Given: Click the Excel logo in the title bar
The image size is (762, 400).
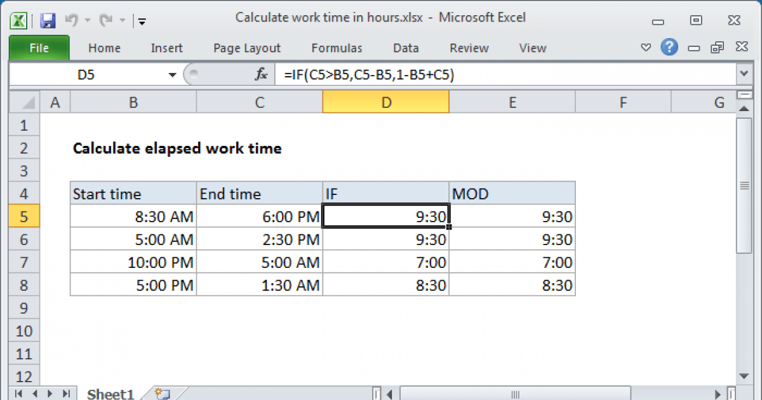Looking at the screenshot, I should point(18,20).
